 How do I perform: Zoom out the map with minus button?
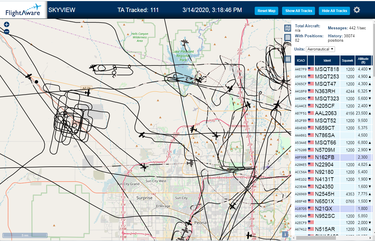7,32
